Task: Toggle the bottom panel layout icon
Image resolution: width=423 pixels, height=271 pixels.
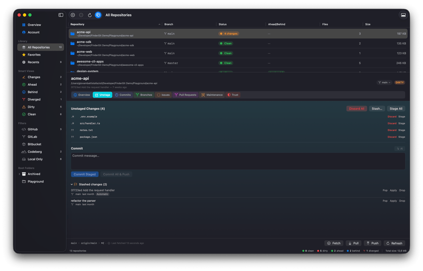Action: click(403, 15)
